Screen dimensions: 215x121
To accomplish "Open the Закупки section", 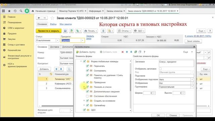I will 11,39.
